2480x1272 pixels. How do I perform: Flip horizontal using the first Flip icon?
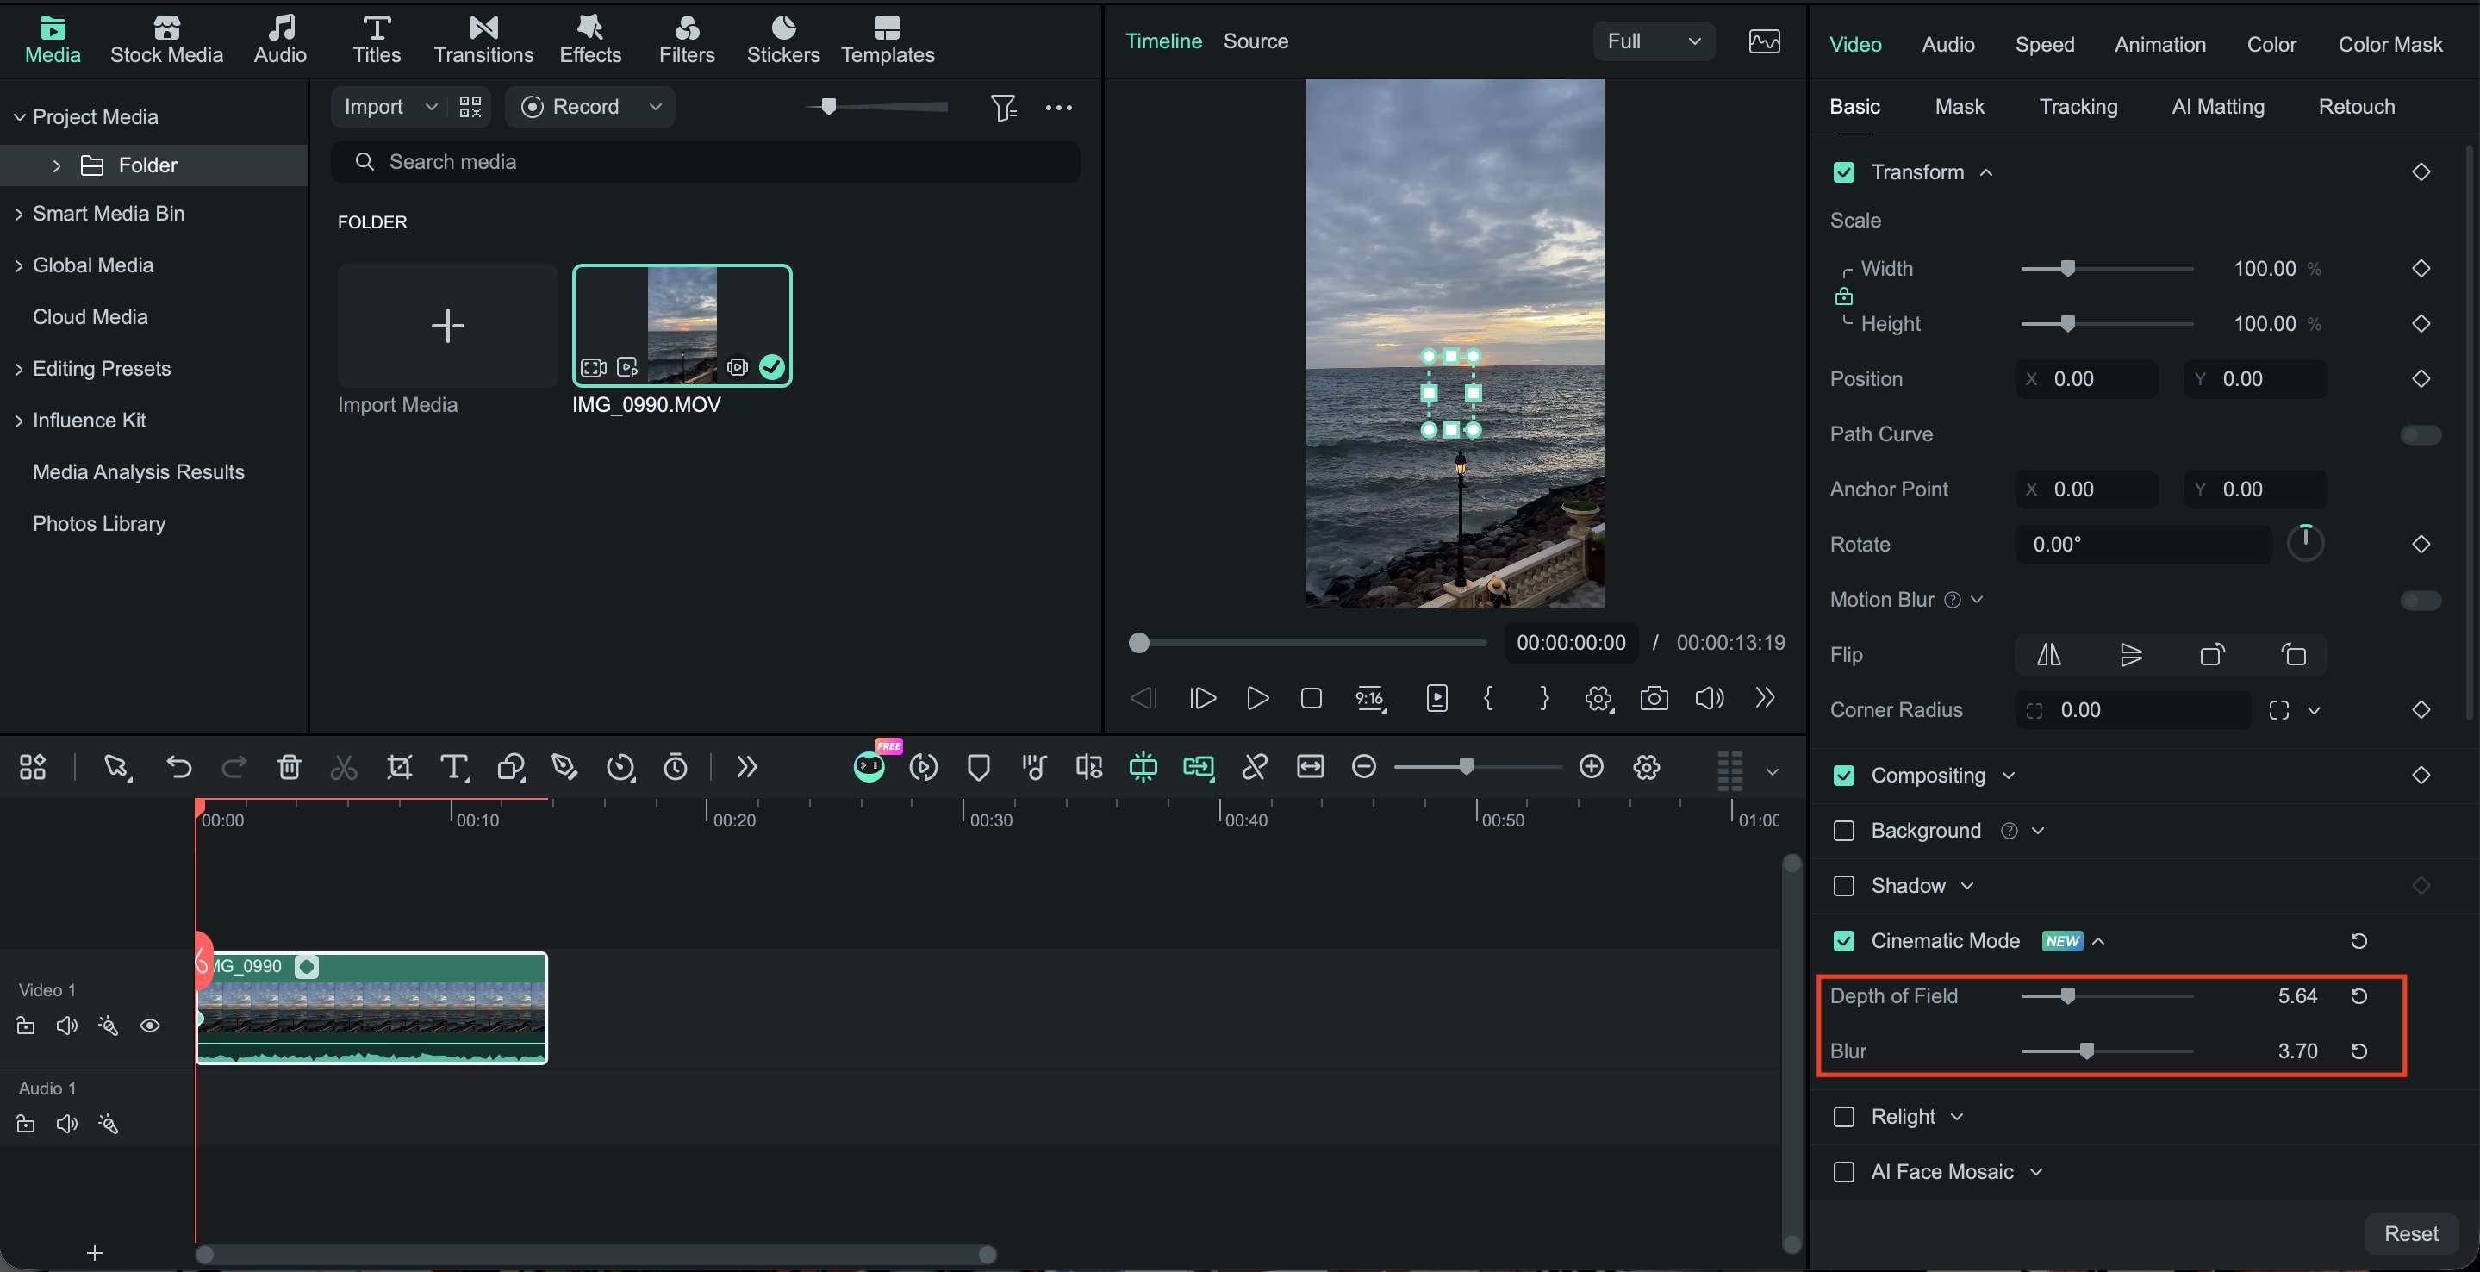[2048, 655]
